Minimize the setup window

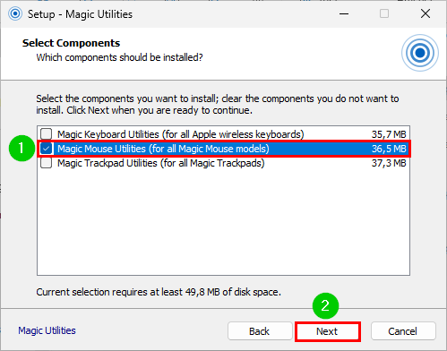tap(344, 13)
